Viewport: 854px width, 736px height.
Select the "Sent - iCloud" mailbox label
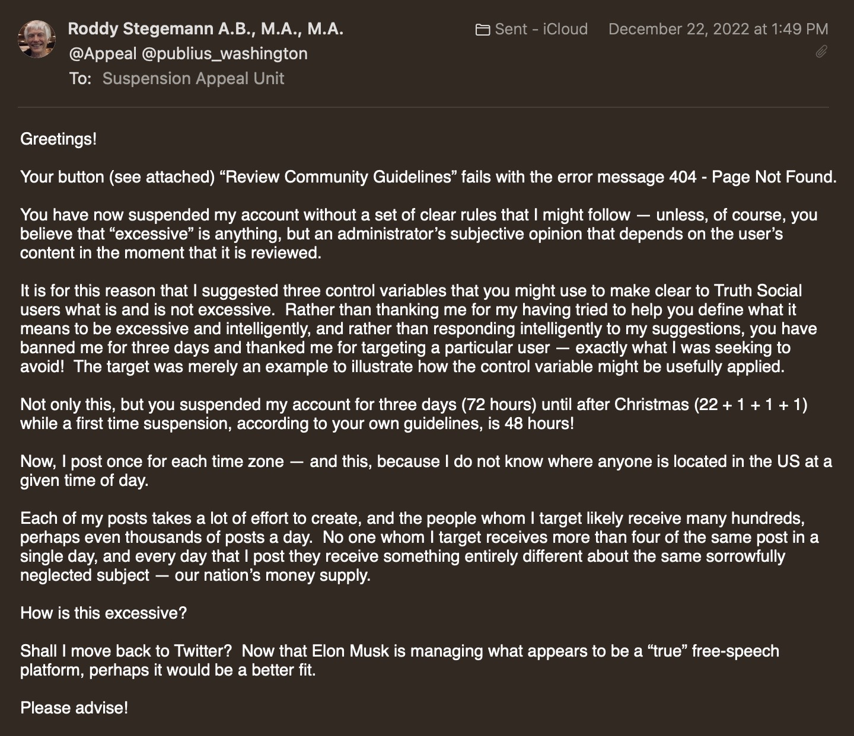541,29
